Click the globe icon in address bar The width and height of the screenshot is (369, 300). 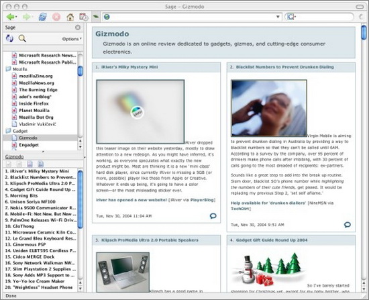107,17
